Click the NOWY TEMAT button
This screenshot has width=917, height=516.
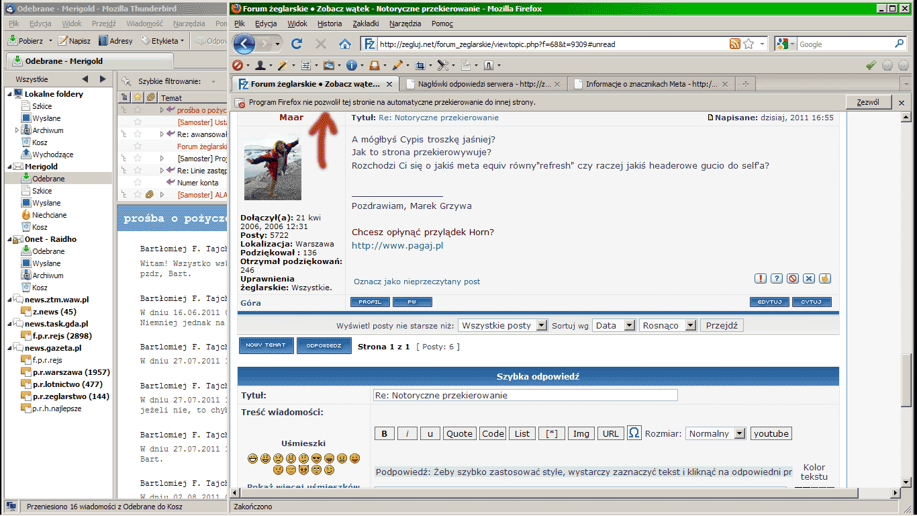pos(267,346)
